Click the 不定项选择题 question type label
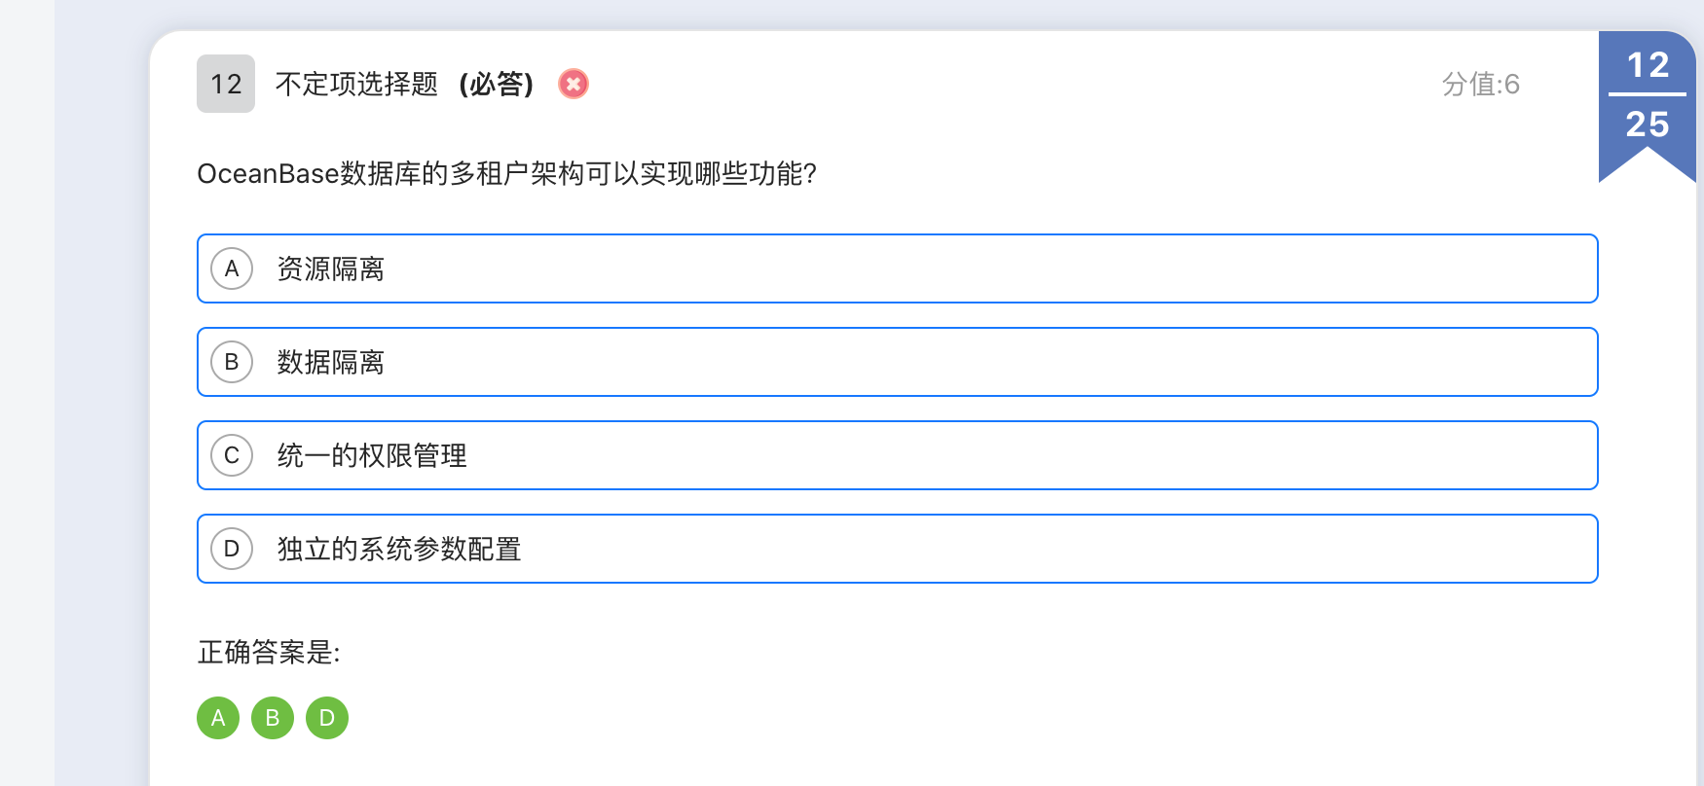 pyautogui.click(x=356, y=84)
